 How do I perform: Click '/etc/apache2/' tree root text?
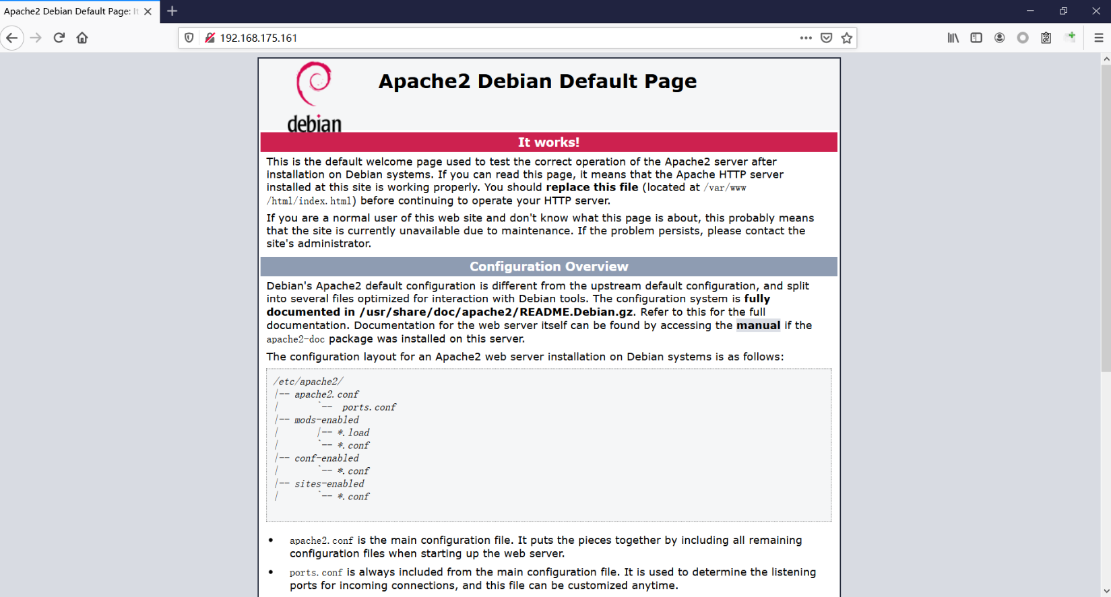pos(309,382)
